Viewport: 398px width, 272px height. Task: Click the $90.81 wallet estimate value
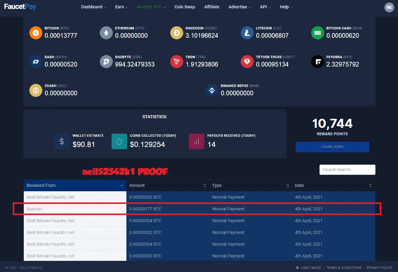pos(84,145)
